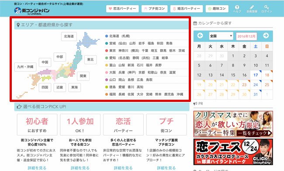This screenshot has width=284, height=171.
Task: Select December 17 in the calendar
Action: [256, 75]
